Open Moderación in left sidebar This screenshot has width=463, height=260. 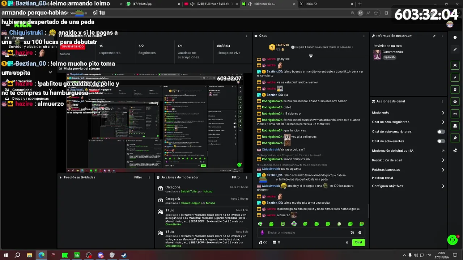click(22, 82)
